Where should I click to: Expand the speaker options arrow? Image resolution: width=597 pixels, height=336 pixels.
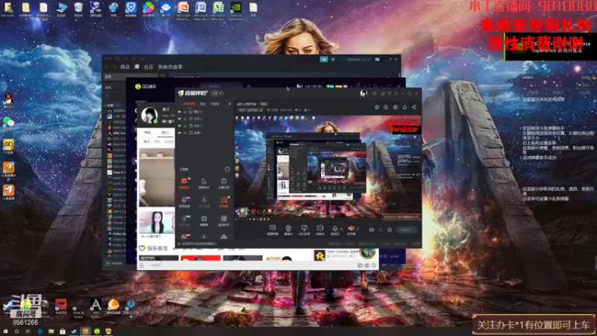click(357, 229)
